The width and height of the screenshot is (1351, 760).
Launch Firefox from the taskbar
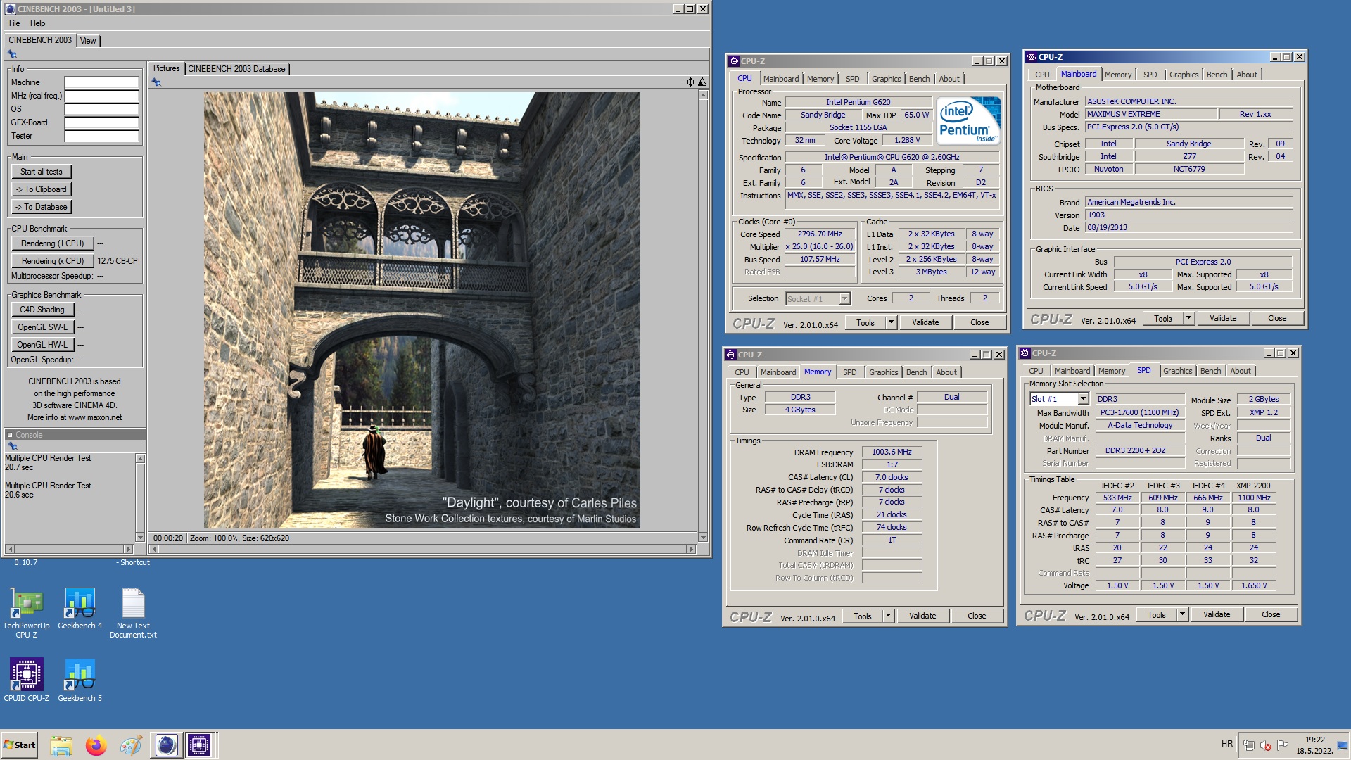96,745
